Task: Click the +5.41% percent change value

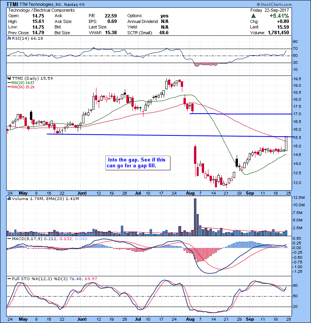Action: [279, 16]
